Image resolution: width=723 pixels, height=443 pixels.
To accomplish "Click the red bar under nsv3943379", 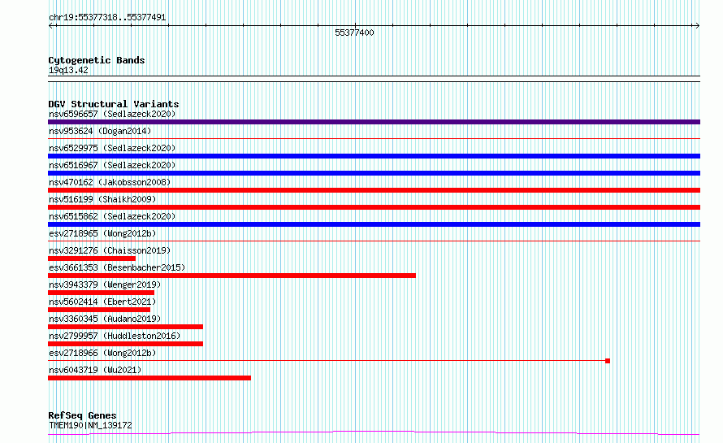I will click(x=101, y=293).
